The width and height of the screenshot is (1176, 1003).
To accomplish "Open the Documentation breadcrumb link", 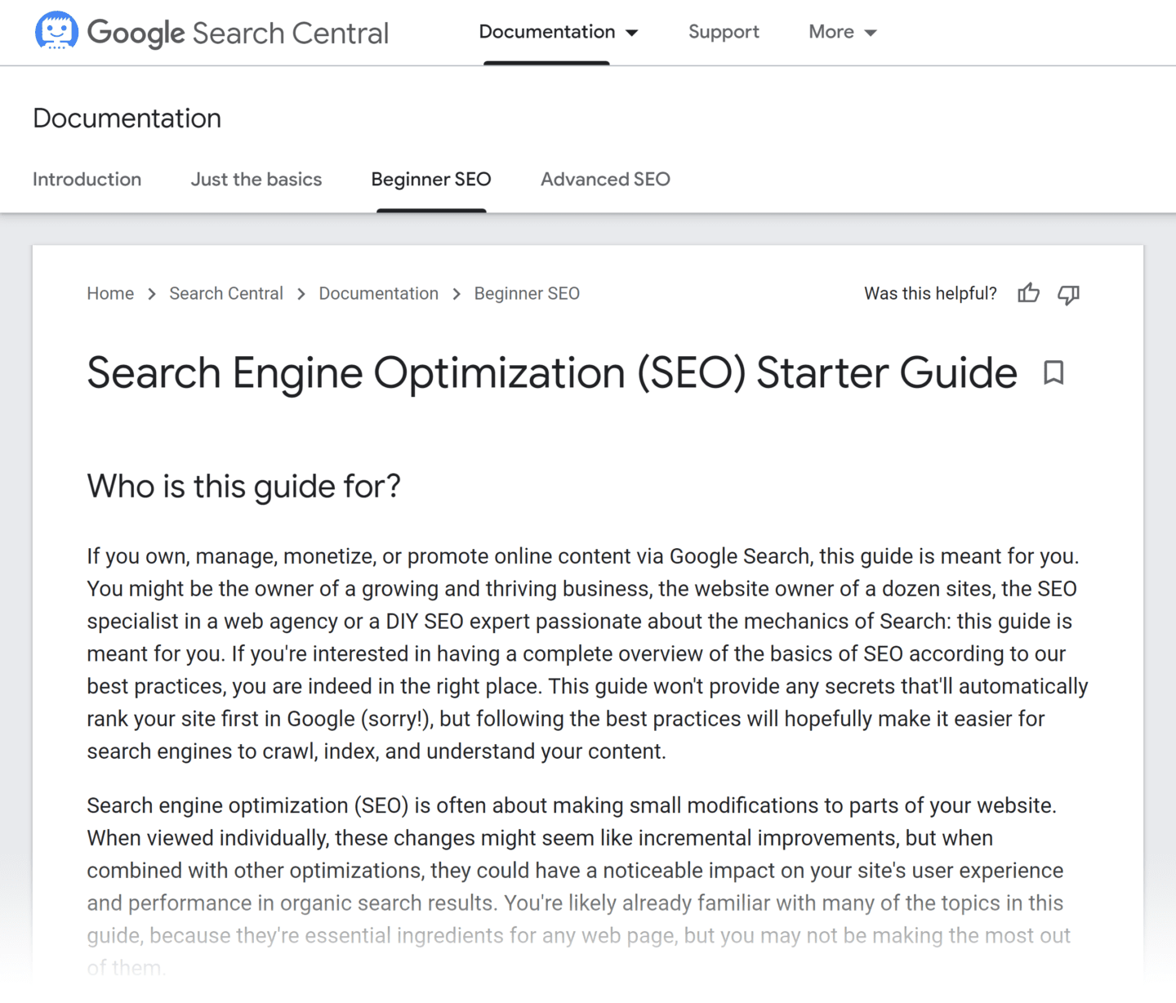I will [378, 293].
